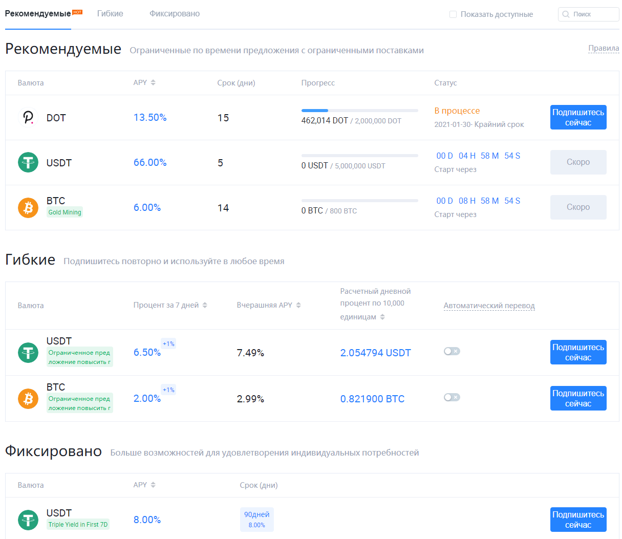Screen dimensions: 622x539
Task: Click the BTC Gold Mining coin icon
Action: (x=28, y=208)
